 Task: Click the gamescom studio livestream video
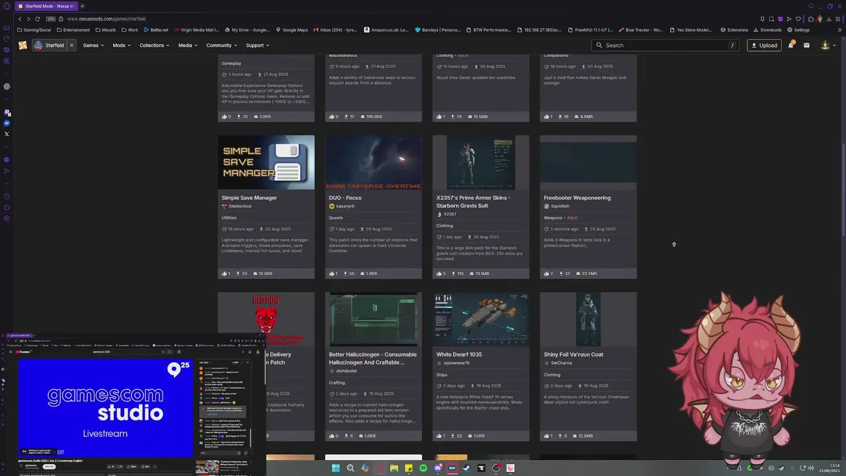pyautogui.click(x=106, y=407)
